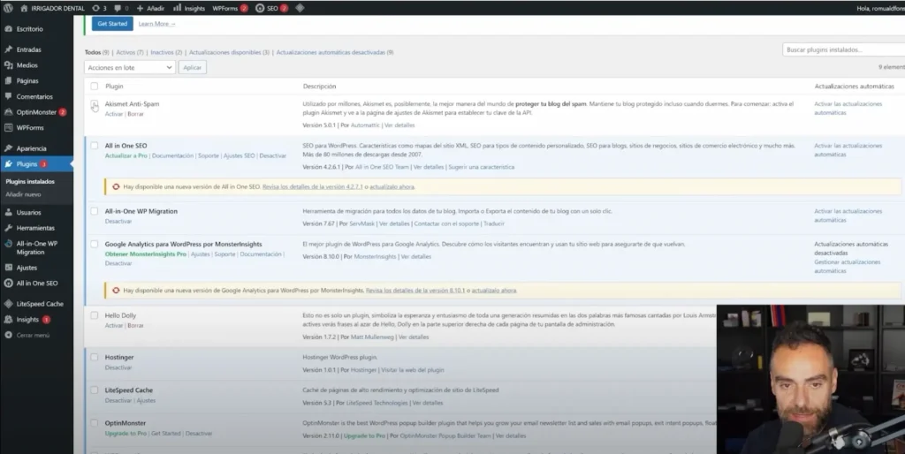Click the Entradas pin icon in sidebar
This screenshot has height=454, width=905.
pos(8,49)
